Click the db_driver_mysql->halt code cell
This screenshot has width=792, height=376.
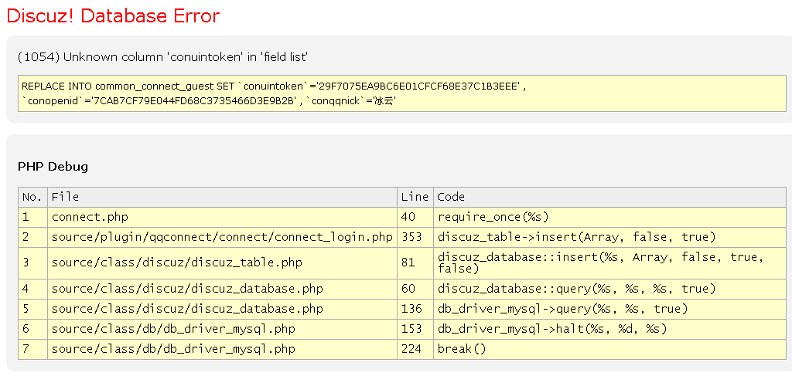point(552,329)
